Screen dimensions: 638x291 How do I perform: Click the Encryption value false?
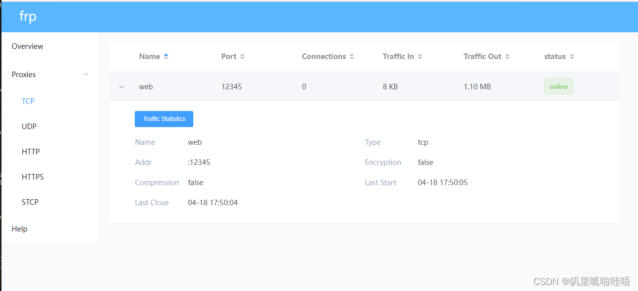[426, 162]
